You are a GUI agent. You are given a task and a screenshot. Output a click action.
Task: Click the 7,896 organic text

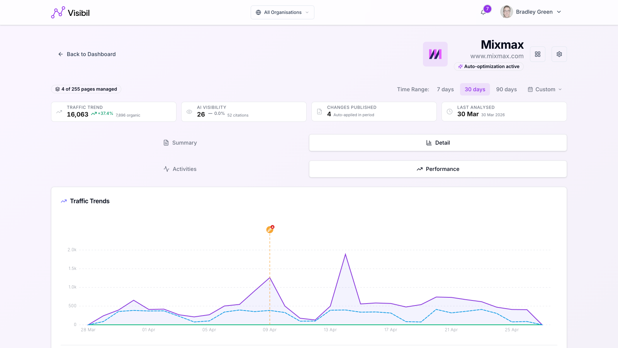pyautogui.click(x=128, y=115)
